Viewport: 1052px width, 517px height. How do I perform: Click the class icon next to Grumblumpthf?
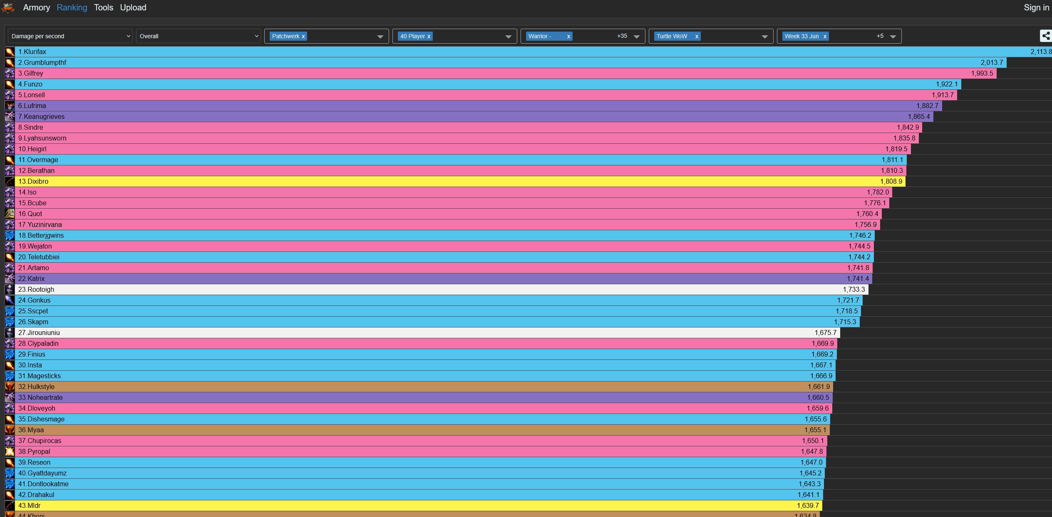click(x=10, y=63)
